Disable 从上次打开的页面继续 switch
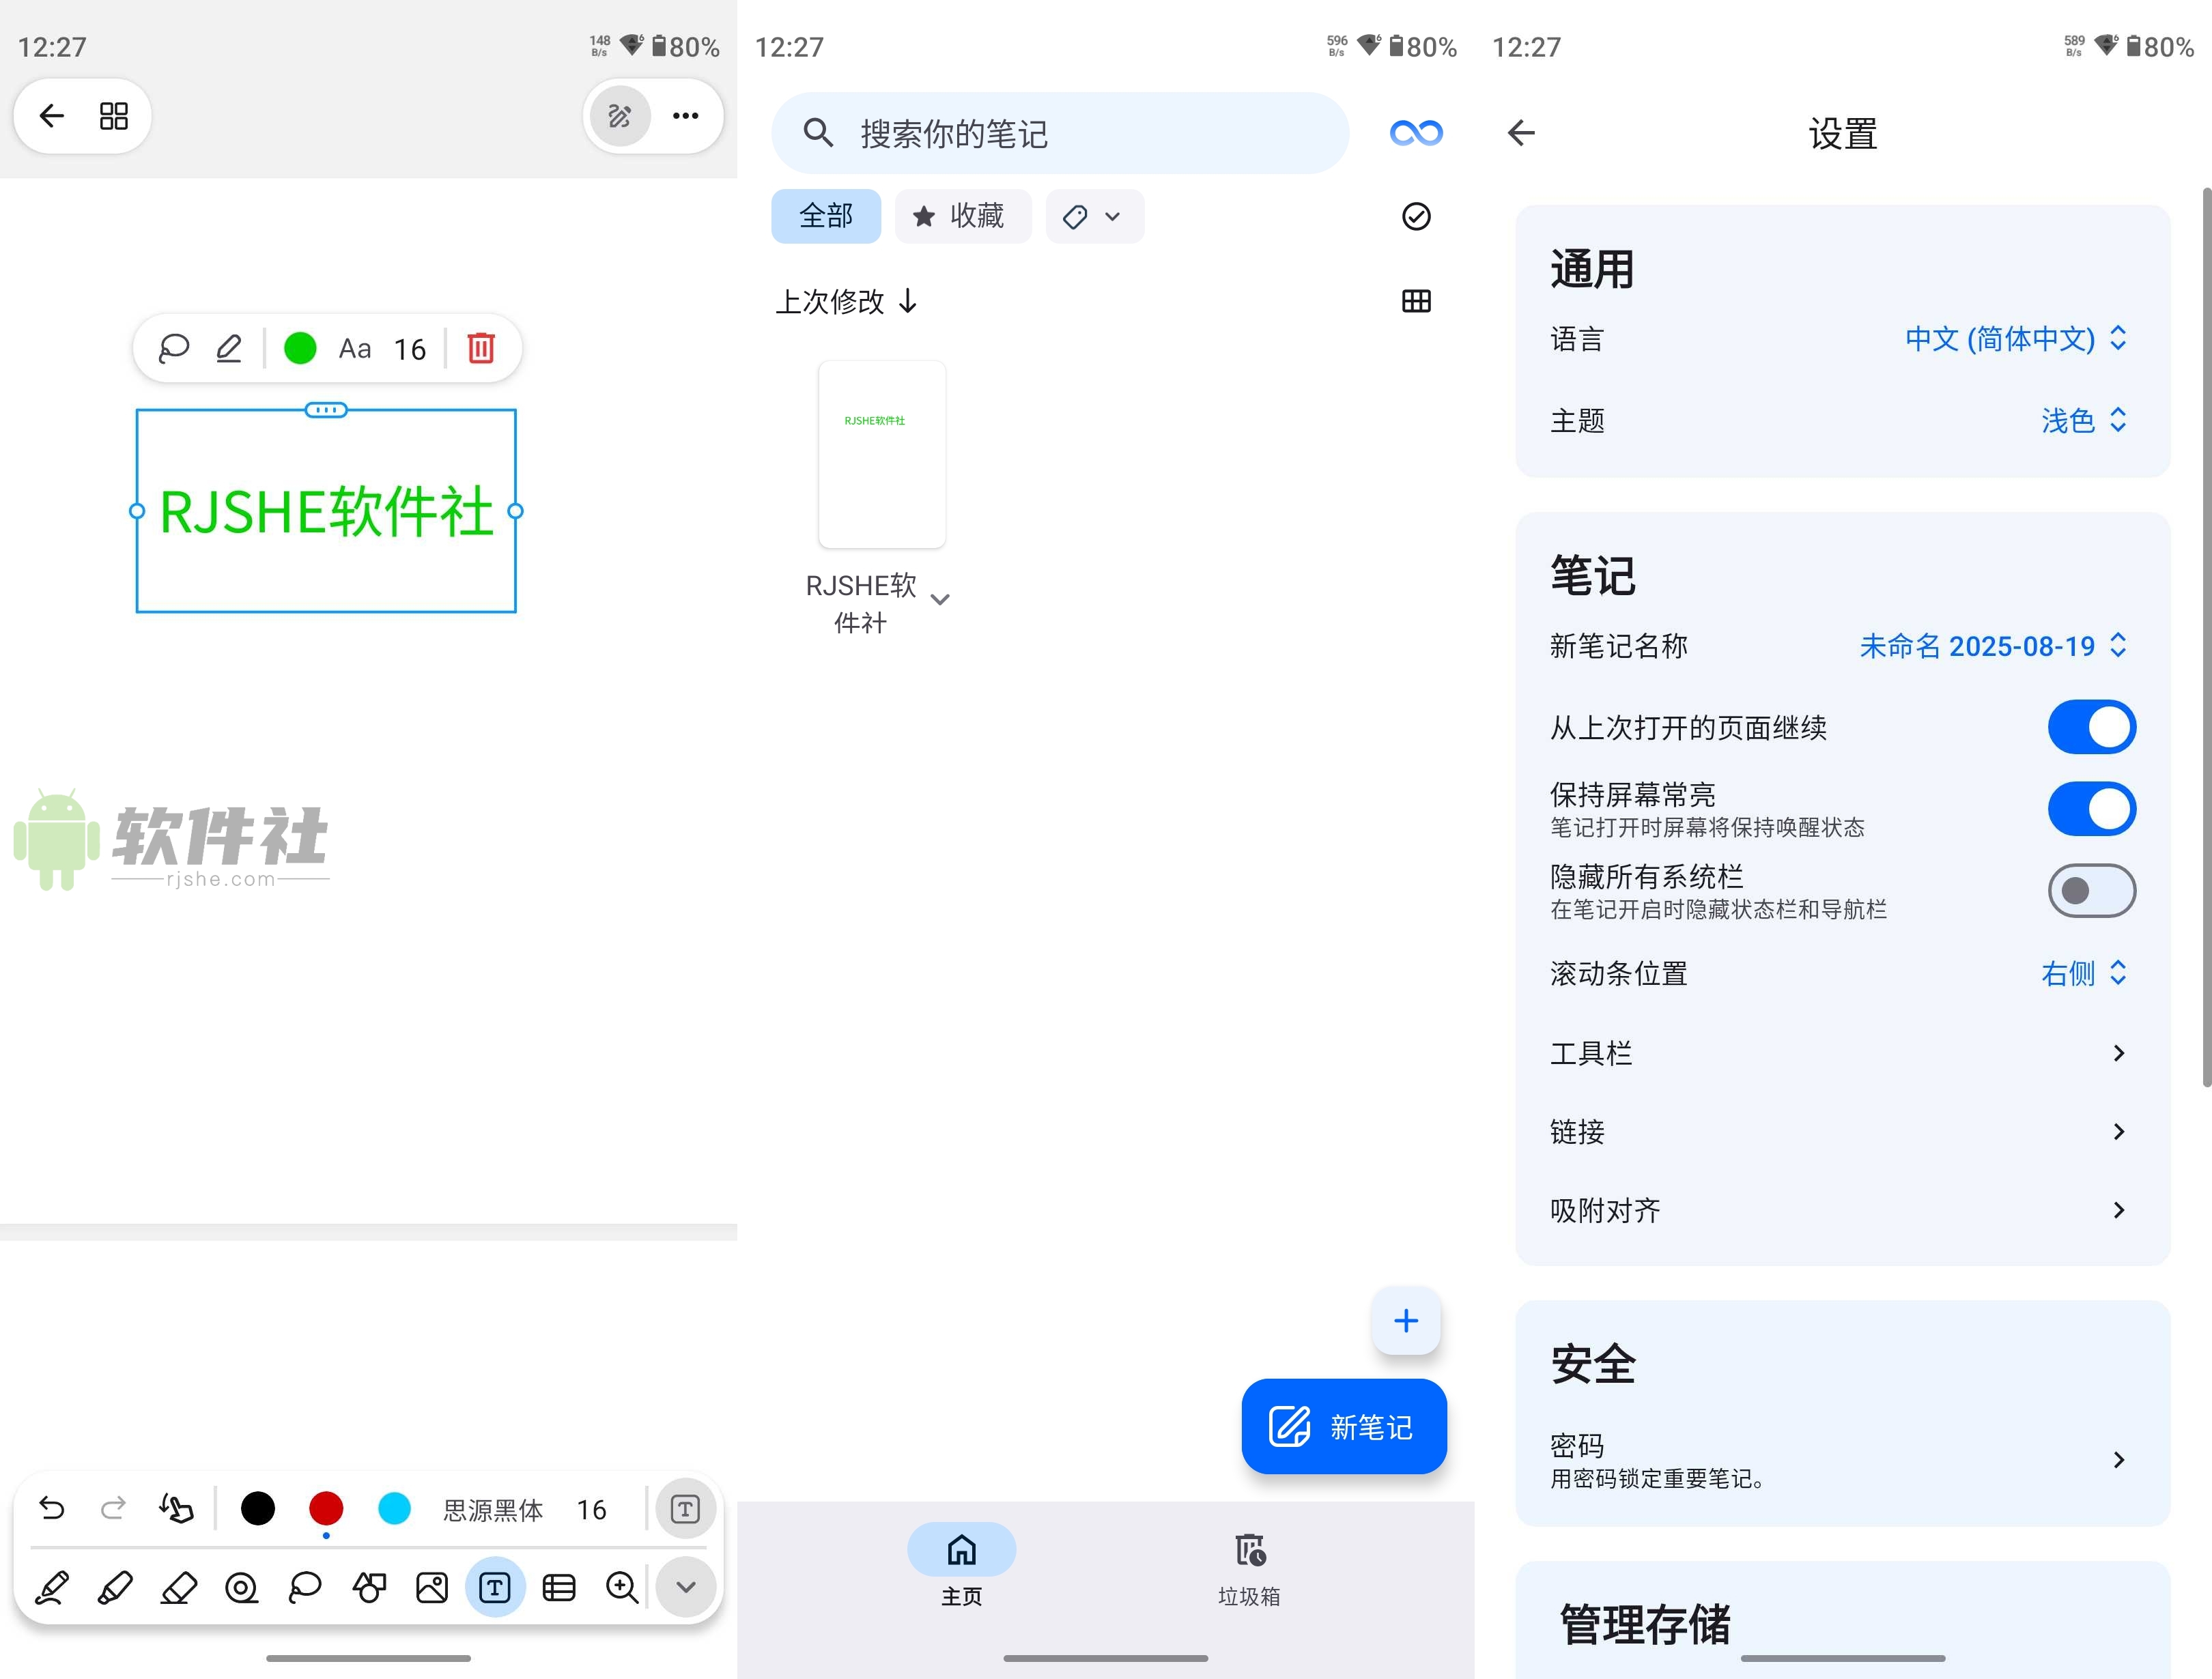 [x=2092, y=727]
